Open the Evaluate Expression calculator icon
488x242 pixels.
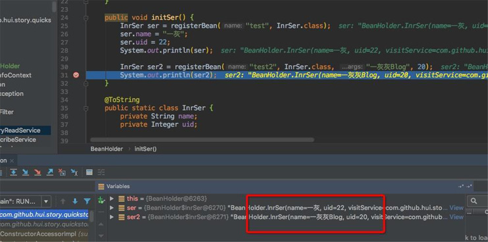[90, 172]
